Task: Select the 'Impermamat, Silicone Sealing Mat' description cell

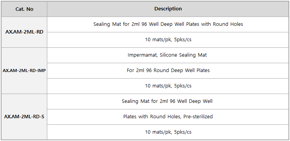Action: (168, 55)
